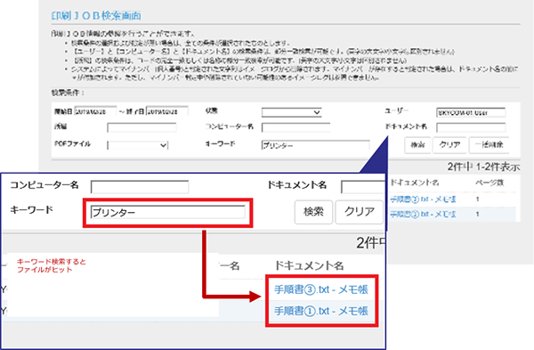Click the small ドキュメント名 column header in the background table
Screen dimensions: 534x350
(414, 183)
